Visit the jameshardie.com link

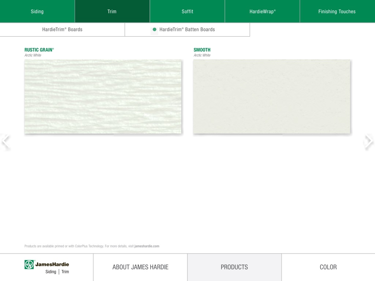147,246
